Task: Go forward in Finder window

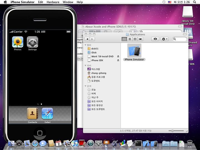Action: (92, 39)
